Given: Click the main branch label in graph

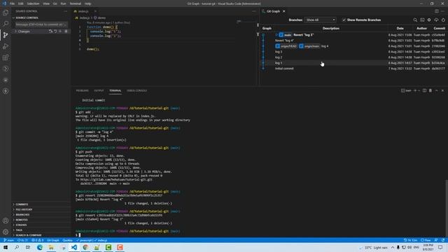Looking at the screenshot, I should tap(286, 35).
